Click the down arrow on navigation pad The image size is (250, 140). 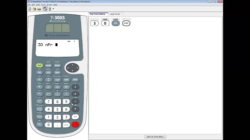(x=73, y=71)
